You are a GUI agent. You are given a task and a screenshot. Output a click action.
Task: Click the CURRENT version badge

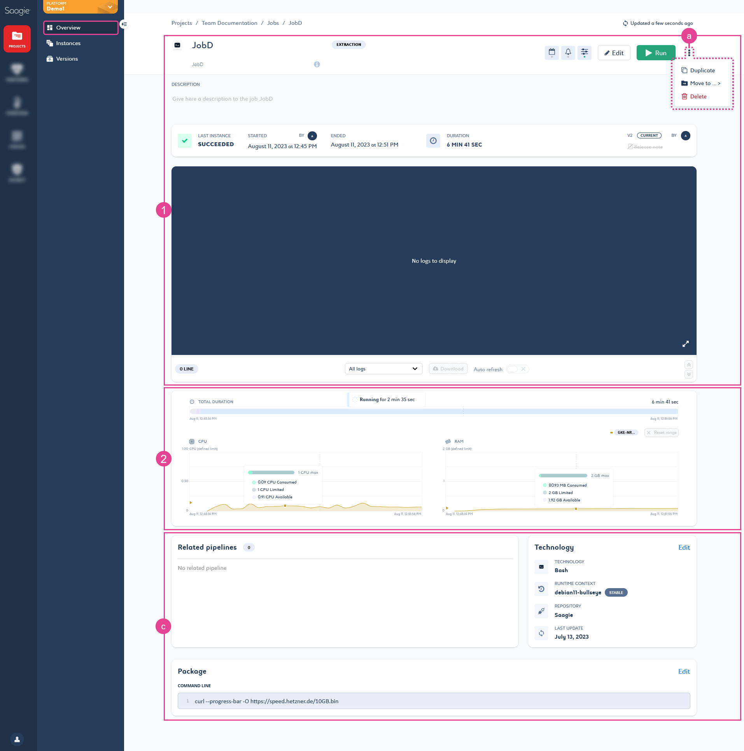click(x=649, y=136)
